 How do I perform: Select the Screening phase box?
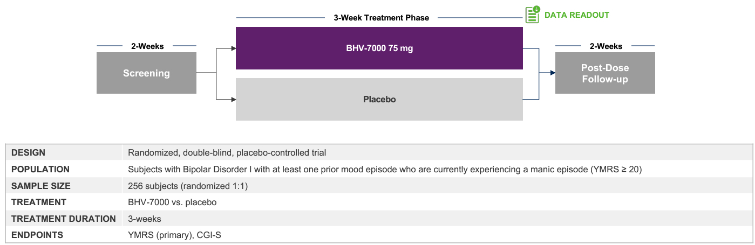click(x=146, y=73)
